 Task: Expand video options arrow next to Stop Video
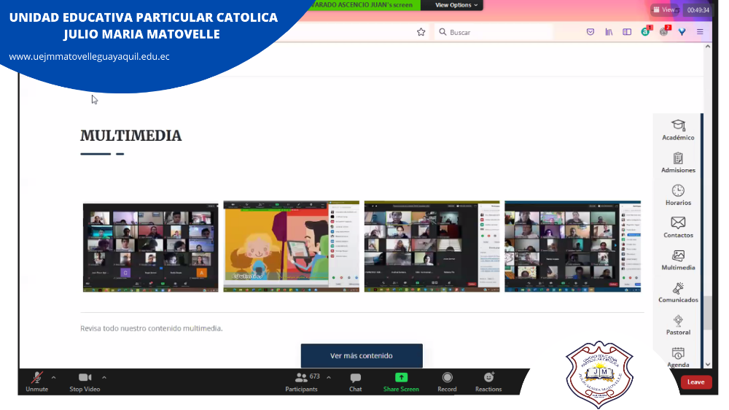pyautogui.click(x=104, y=377)
